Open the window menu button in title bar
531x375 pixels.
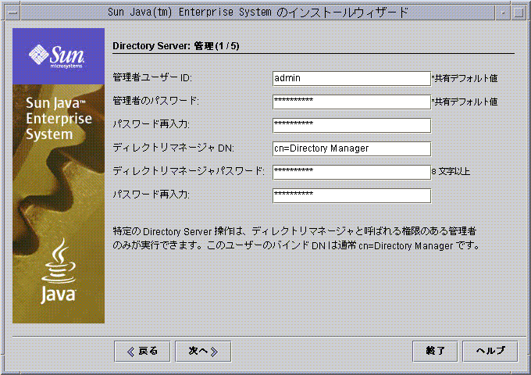[12, 12]
